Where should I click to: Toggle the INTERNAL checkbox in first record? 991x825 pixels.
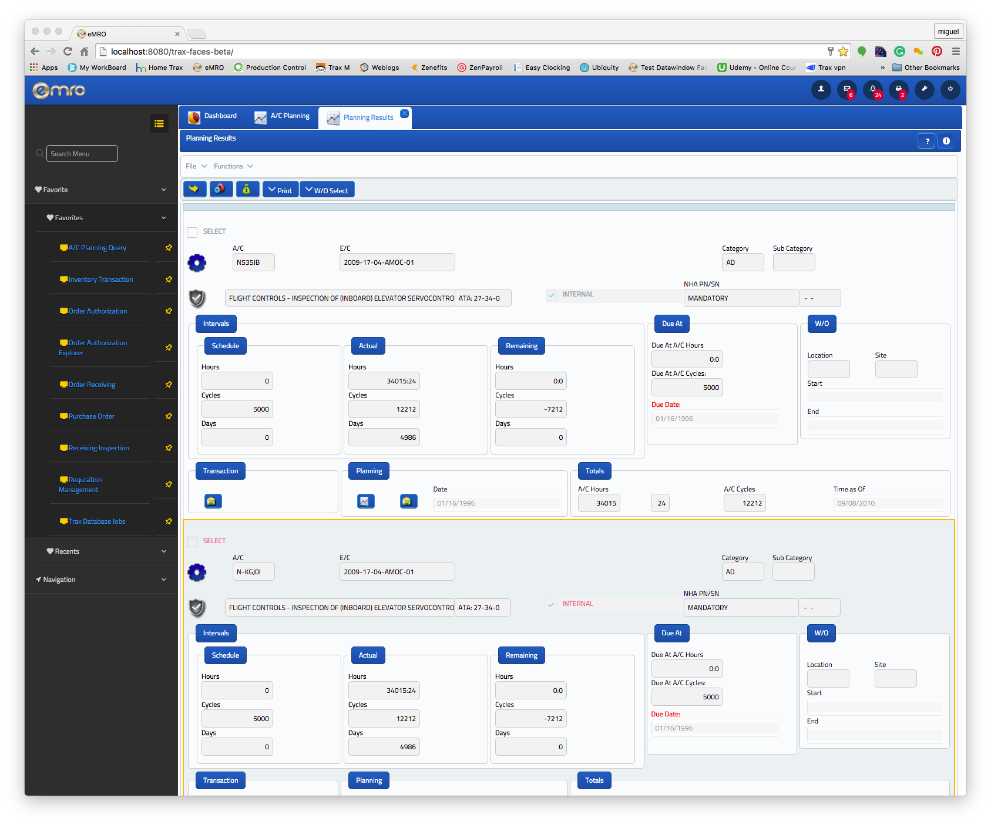point(552,295)
